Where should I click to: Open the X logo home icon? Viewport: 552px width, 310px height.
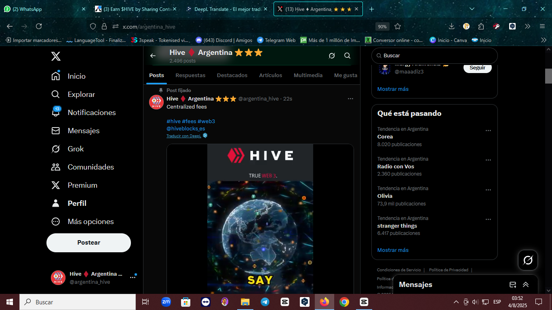tap(56, 56)
